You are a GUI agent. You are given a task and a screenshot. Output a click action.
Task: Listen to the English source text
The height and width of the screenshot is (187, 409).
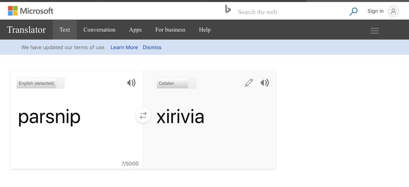click(131, 83)
